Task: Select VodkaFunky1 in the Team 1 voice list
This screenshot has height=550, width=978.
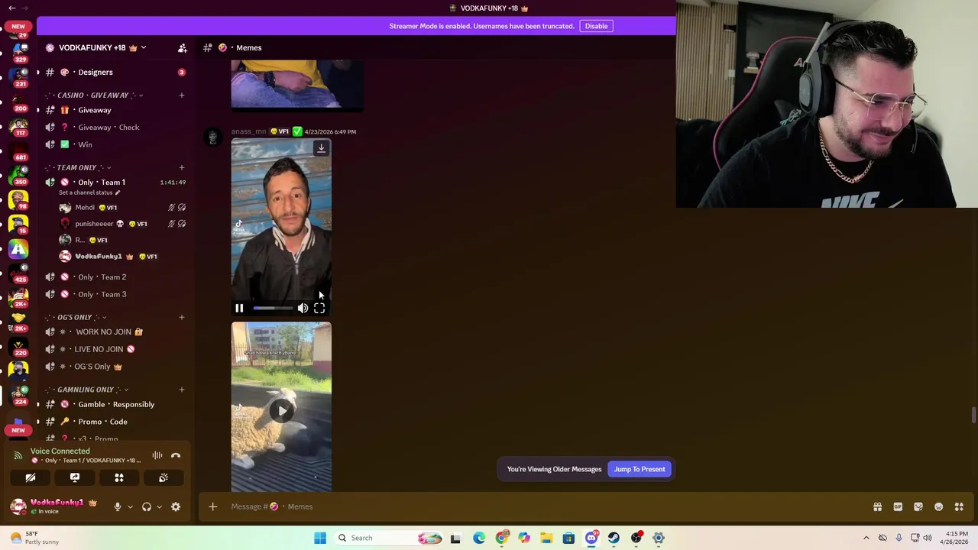Action: 122,257
